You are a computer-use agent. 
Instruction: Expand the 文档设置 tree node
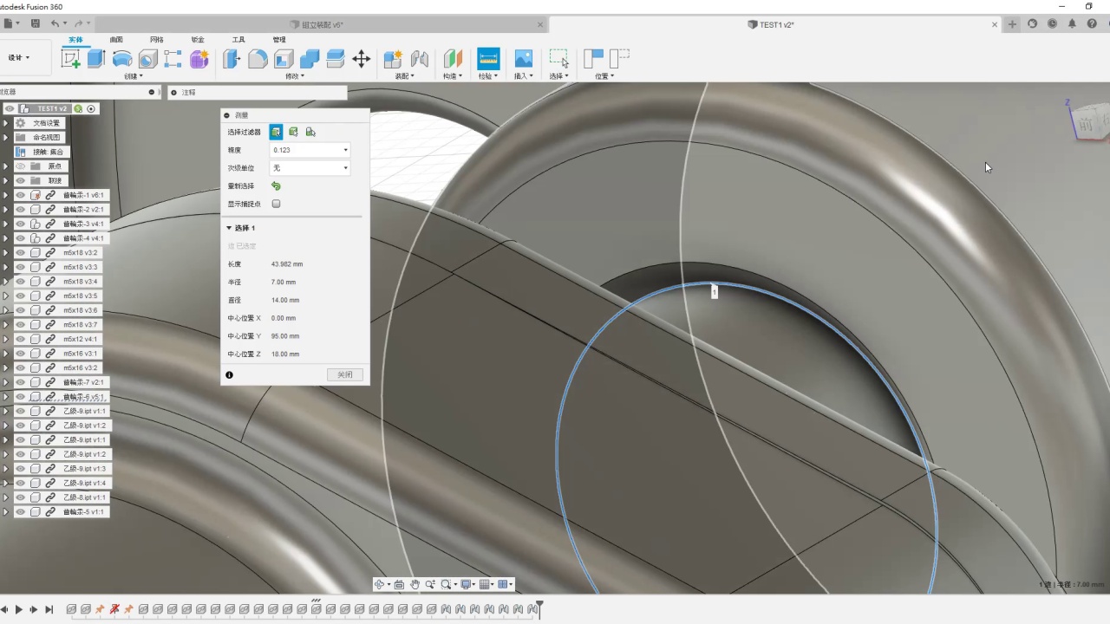point(6,123)
